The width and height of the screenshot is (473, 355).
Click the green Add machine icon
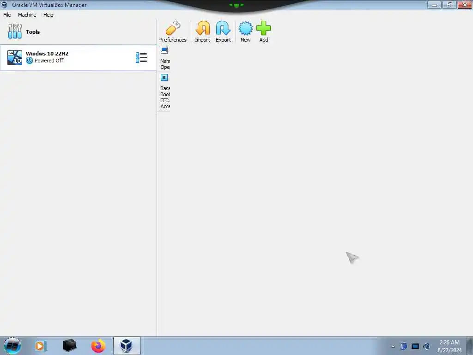pos(264,31)
